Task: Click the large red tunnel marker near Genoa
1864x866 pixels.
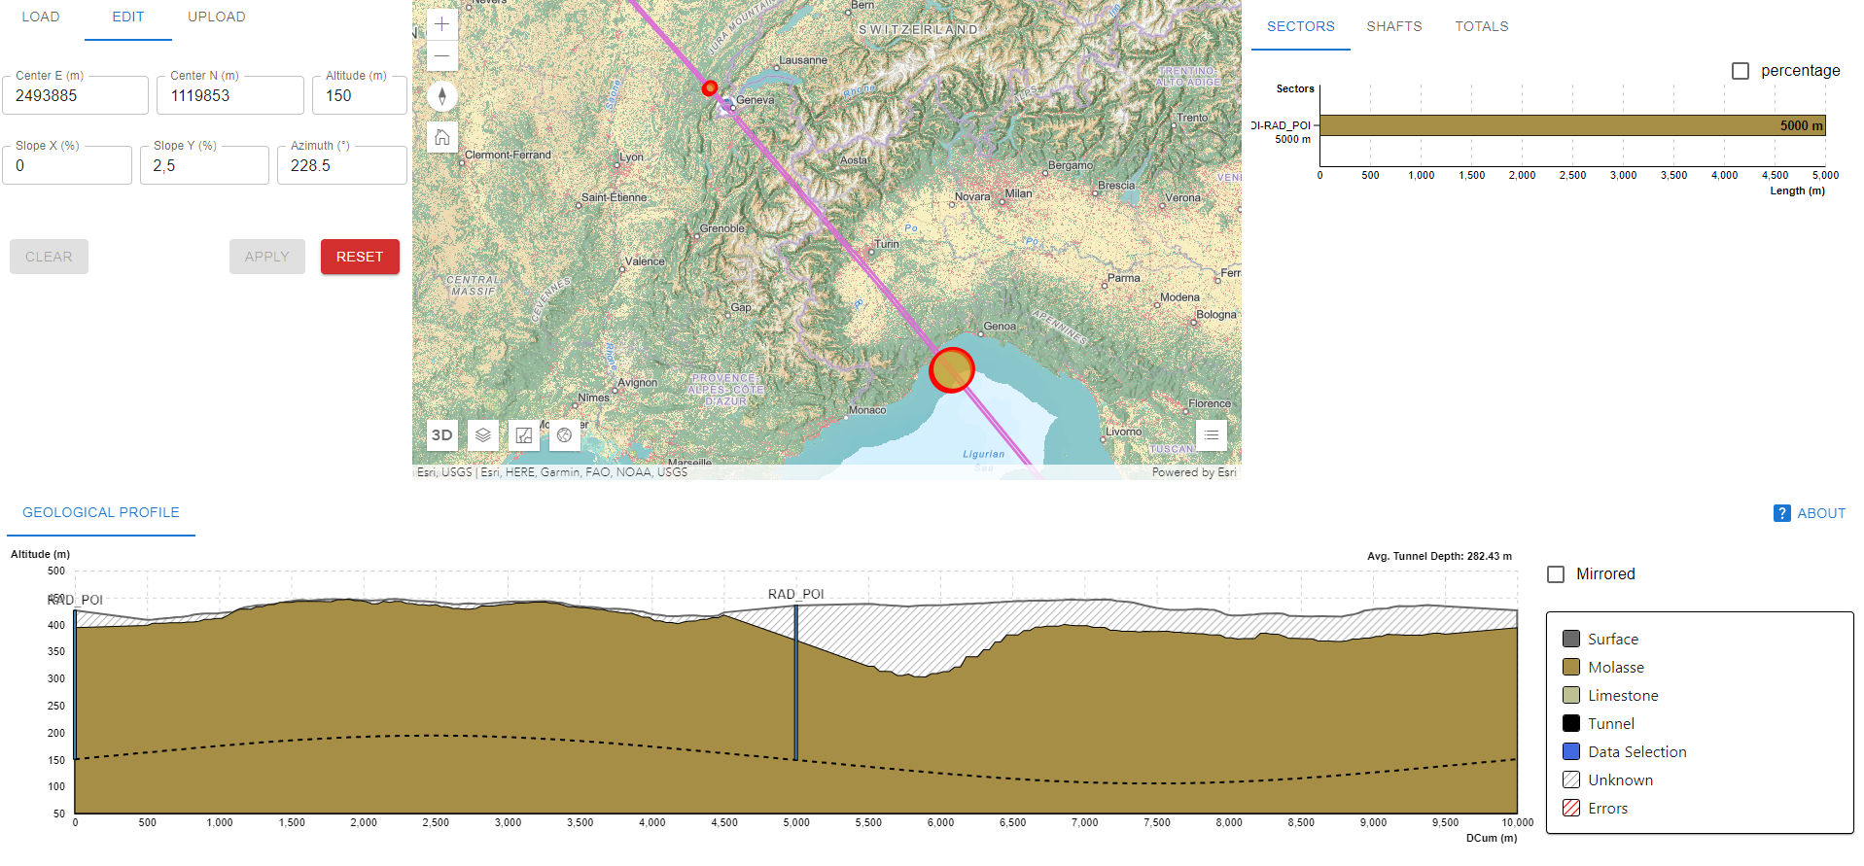Action: point(952,370)
